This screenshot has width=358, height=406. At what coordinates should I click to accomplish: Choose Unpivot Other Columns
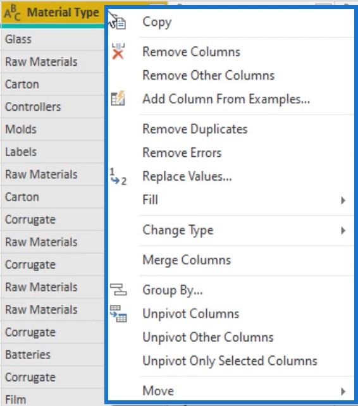tap(208, 337)
